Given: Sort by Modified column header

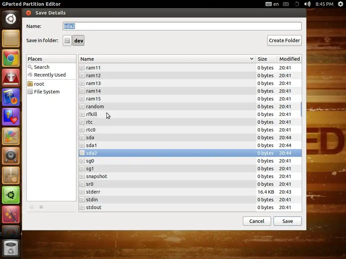Looking at the screenshot, I should click(290, 59).
